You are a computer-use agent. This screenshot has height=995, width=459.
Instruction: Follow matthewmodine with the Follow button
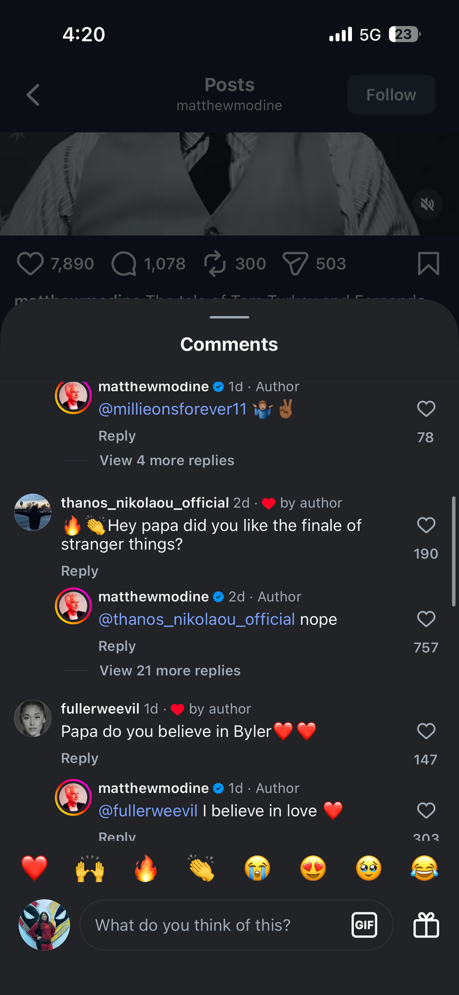click(x=391, y=95)
